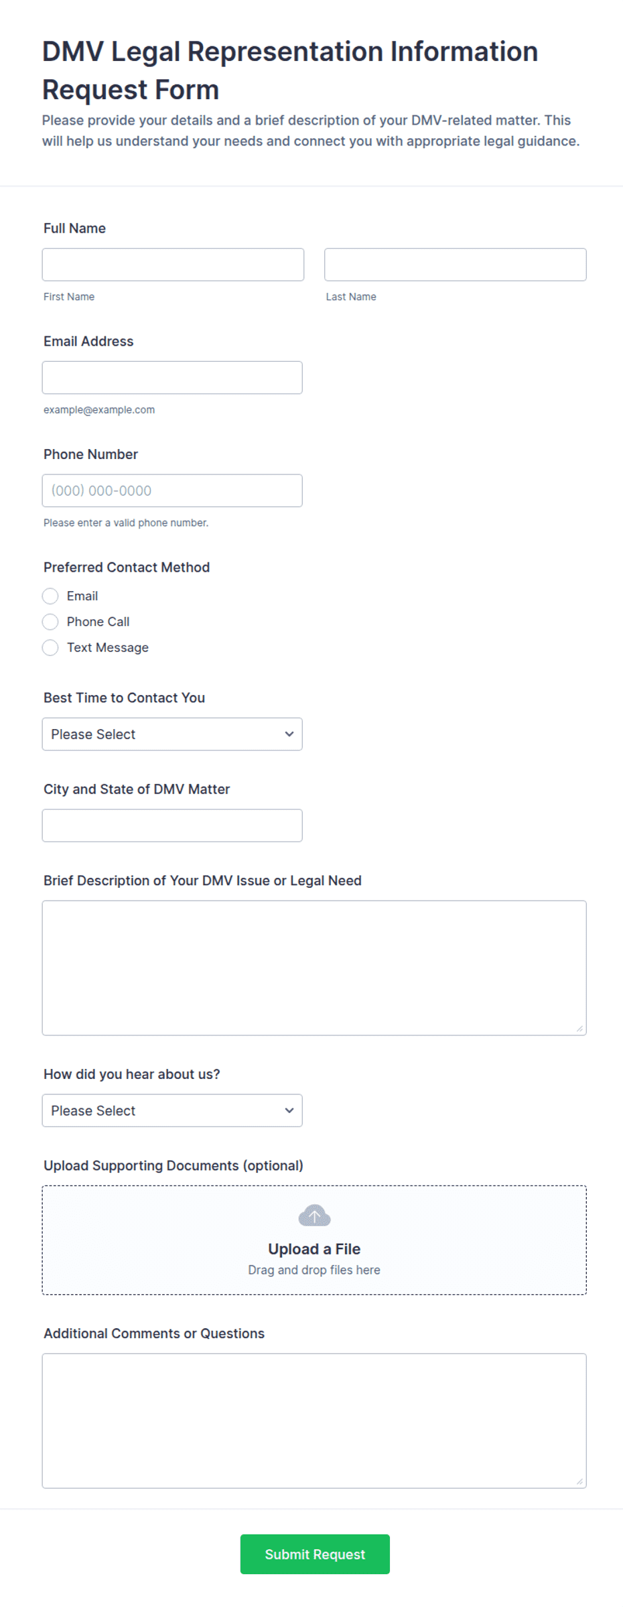Open the Best Time to Contact You dropdown
The image size is (623, 1607).
coord(172,734)
